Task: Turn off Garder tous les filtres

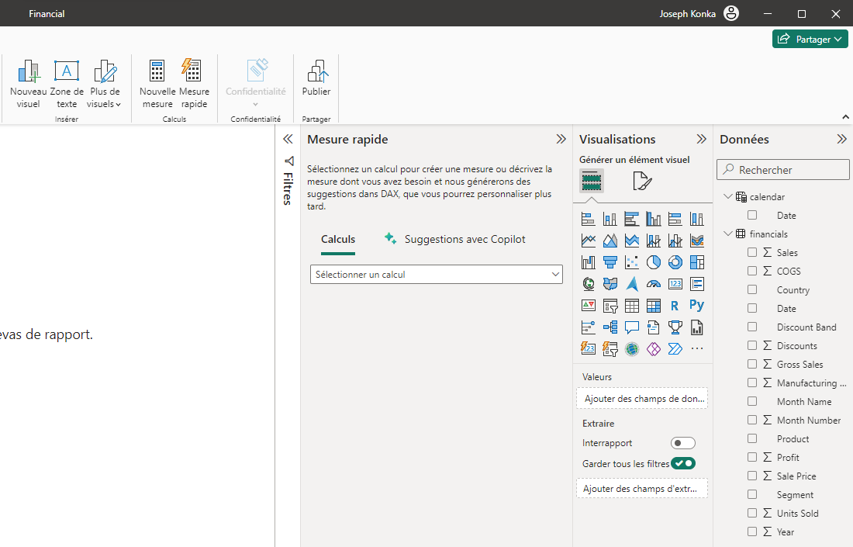Action: click(682, 464)
